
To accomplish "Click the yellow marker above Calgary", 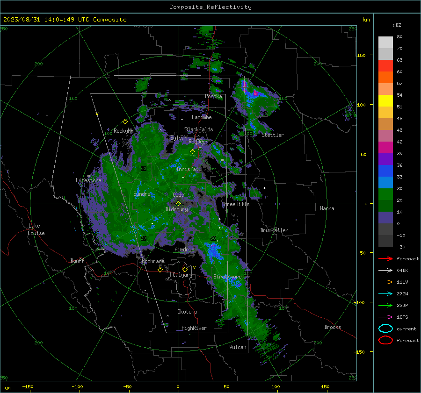I will coord(185,269).
